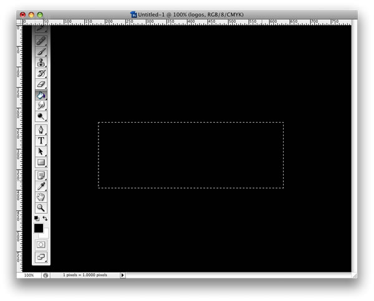The image size is (374, 301).
Task: Click inside the dashed rectangular marquee selection
Action: pyautogui.click(x=191, y=155)
